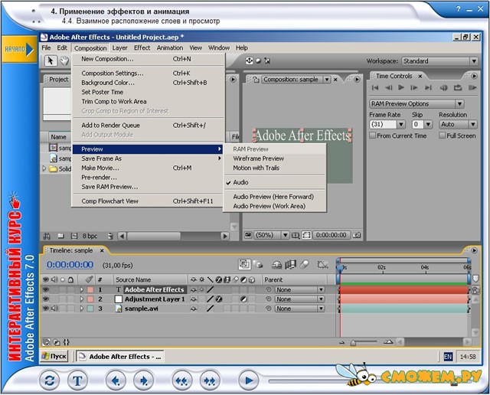Toggle visibility eye of Adobe After Effects layer
The width and height of the screenshot is (490, 395).
(46, 289)
